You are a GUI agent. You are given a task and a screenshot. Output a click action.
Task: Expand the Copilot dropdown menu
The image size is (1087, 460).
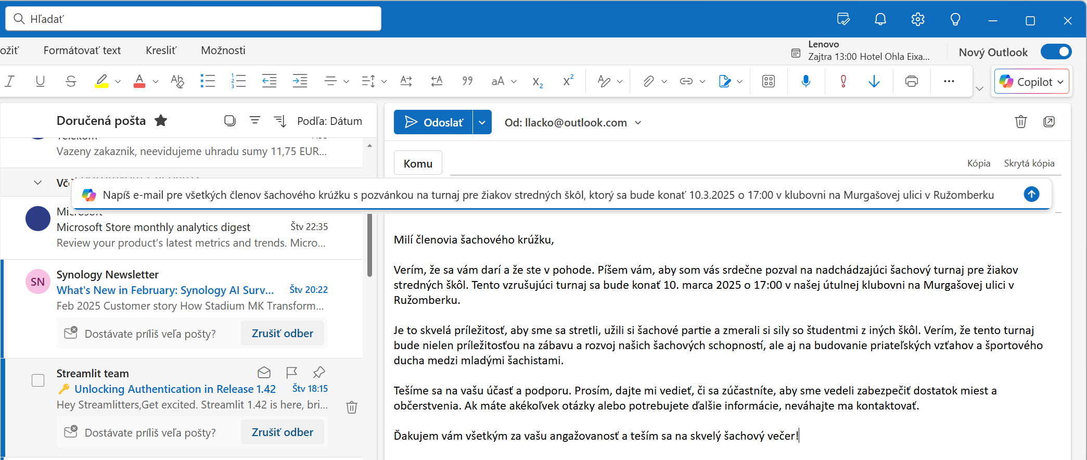(x=1060, y=82)
